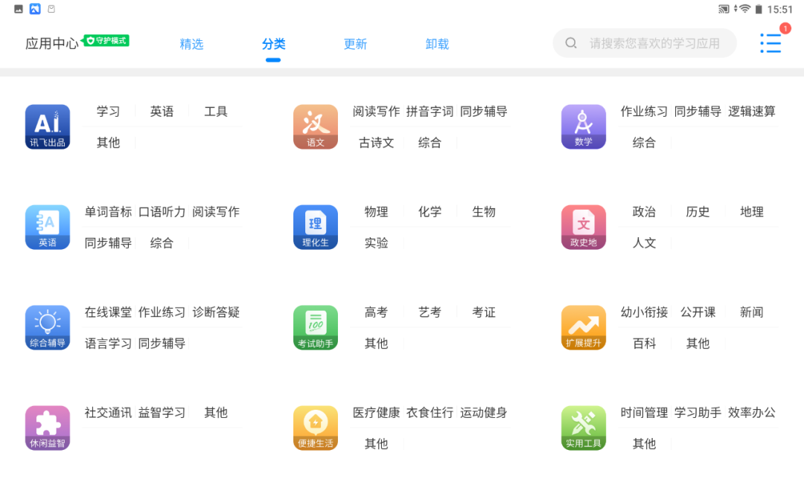Open 益智学习 under 休闲益智
The image size is (804, 502).
click(162, 413)
